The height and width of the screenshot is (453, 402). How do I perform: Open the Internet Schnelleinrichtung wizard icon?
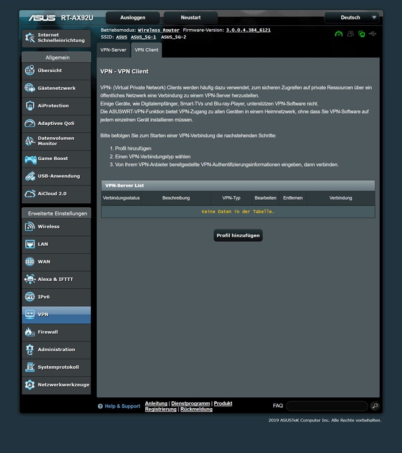point(30,37)
